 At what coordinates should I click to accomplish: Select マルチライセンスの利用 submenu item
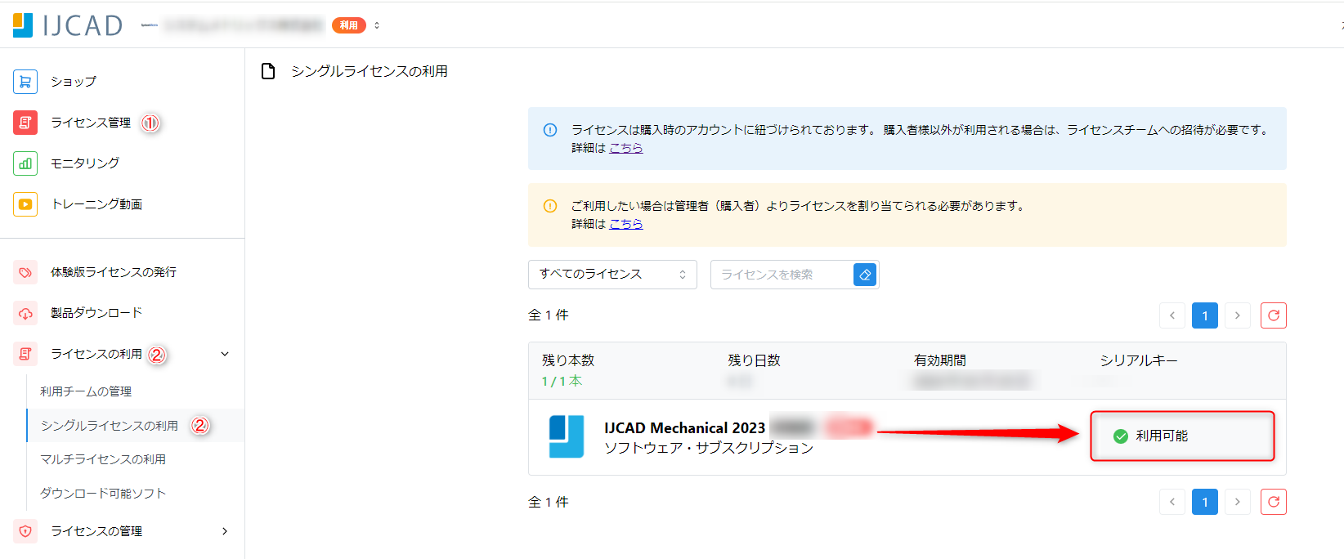tap(103, 459)
